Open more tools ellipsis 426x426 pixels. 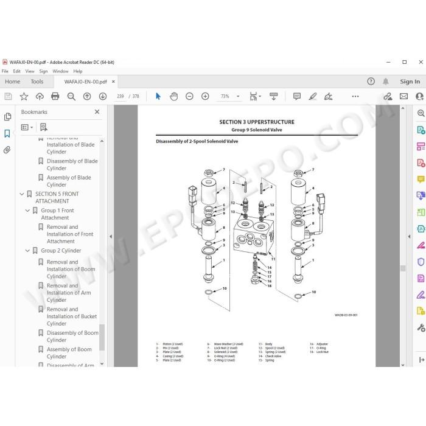point(355,96)
